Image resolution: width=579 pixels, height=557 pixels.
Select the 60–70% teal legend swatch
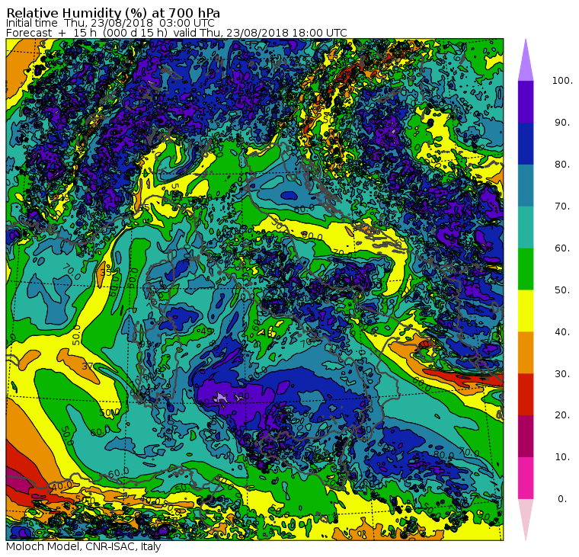526,227
